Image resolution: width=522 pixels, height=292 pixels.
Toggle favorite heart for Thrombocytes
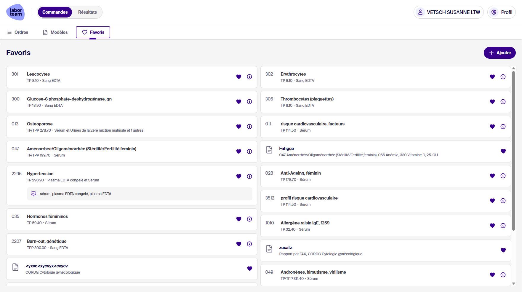point(492,102)
